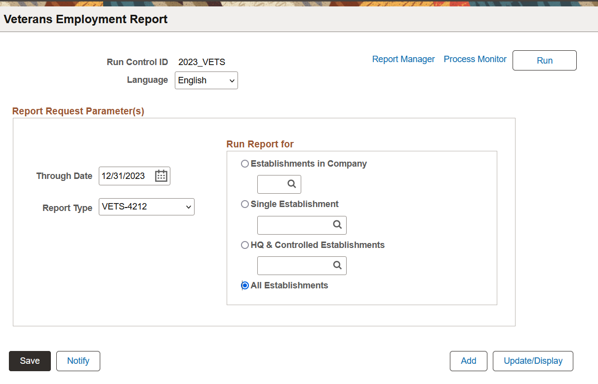Viewport: 598px width, 384px height.
Task: Select Establishments in Company radio button
Action: (245, 164)
